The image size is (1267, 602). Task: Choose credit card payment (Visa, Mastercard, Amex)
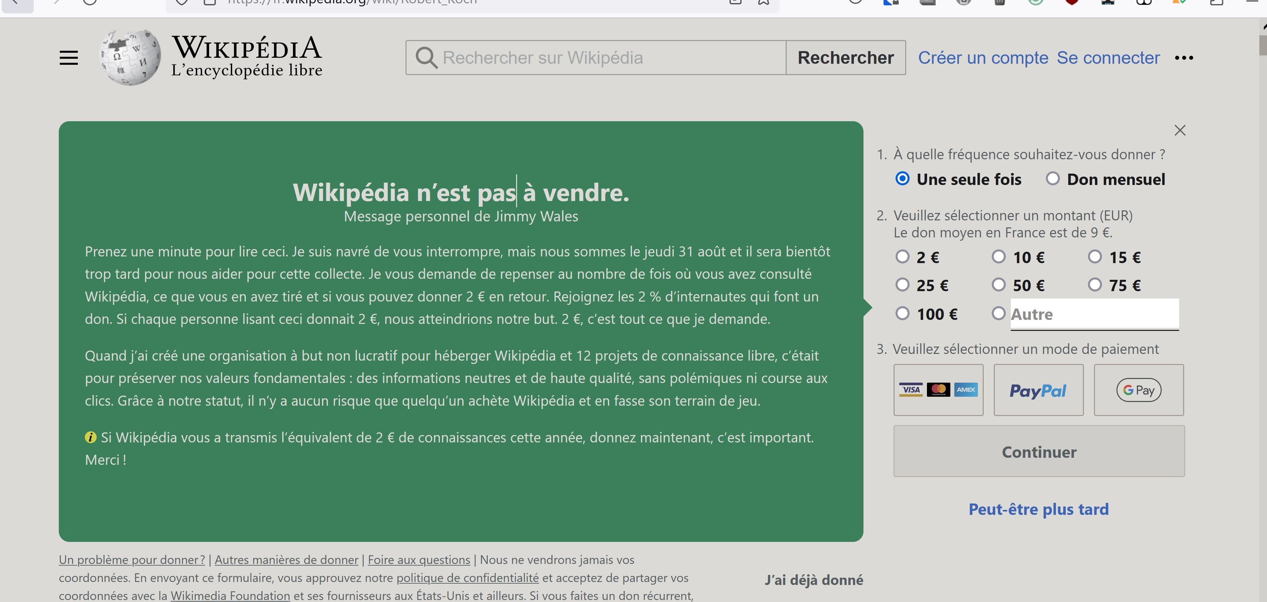pyautogui.click(x=938, y=390)
